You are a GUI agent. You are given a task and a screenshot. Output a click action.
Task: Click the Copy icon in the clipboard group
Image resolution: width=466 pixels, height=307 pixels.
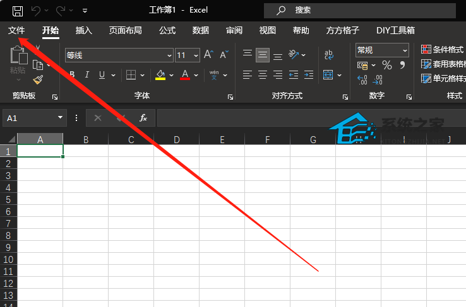click(38, 65)
